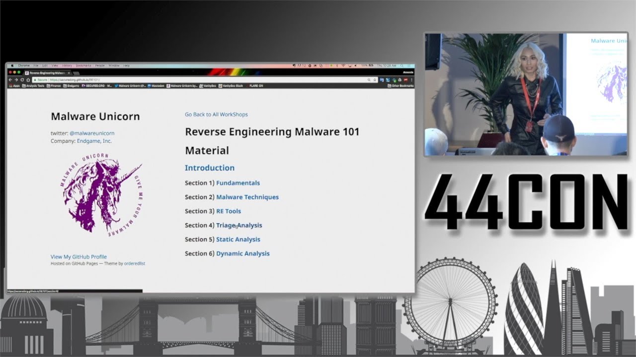
Task: Open the Window menu
Action: tap(114, 65)
